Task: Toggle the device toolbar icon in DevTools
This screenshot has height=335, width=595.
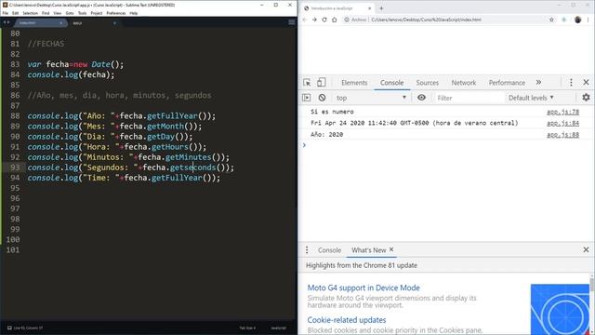Action: pyautogui.click(x=321, y=83)
